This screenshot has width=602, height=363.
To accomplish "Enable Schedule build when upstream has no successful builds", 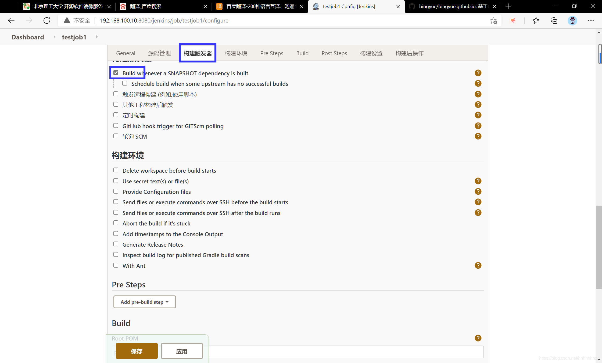I will (125, 83).
